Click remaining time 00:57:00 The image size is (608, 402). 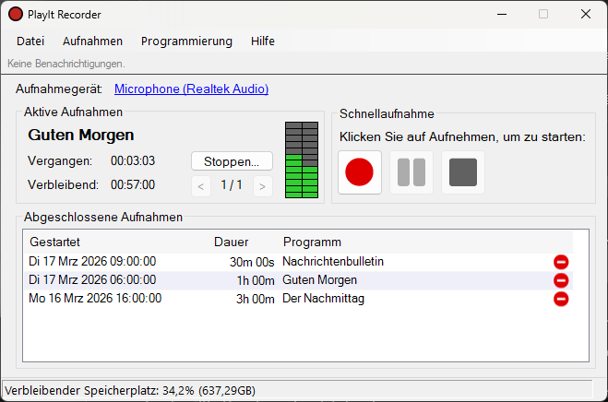click(x=133, y=185)
